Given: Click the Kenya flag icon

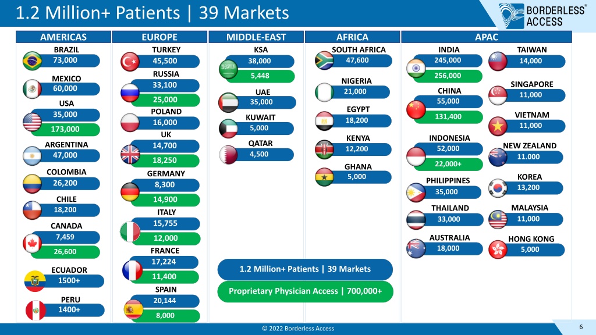Looking at the screenshot, I should pyautogui.click(x=324, y=149).
